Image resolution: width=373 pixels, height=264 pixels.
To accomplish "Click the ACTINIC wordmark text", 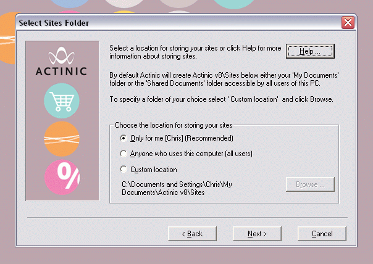I will point(62,70).
